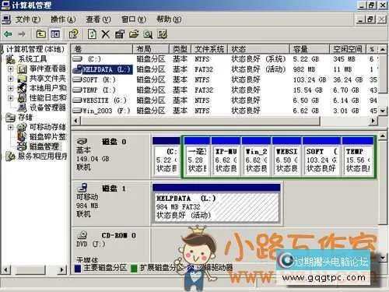The height and width of the screenshot is (292, 389).
Task: Click the Open folder toolbar icon
Action: tap(134, 34)
